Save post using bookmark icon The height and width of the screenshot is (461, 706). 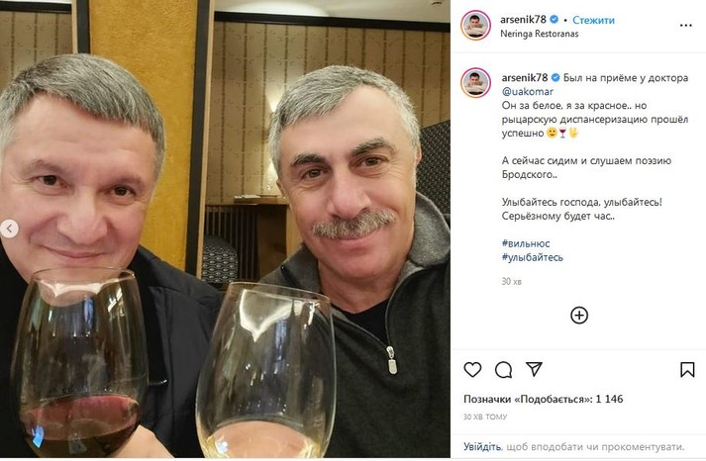tap(687, 370)
